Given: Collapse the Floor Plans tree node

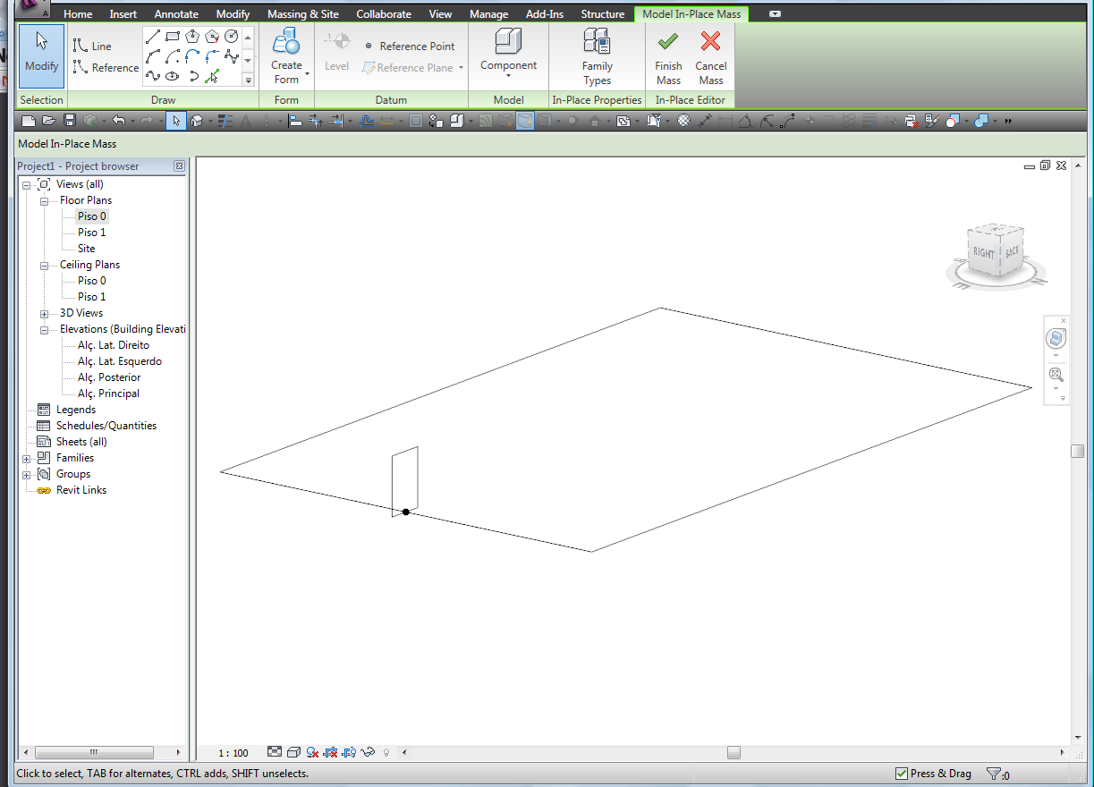Looking at the screenshot, I should pos(44,201).
